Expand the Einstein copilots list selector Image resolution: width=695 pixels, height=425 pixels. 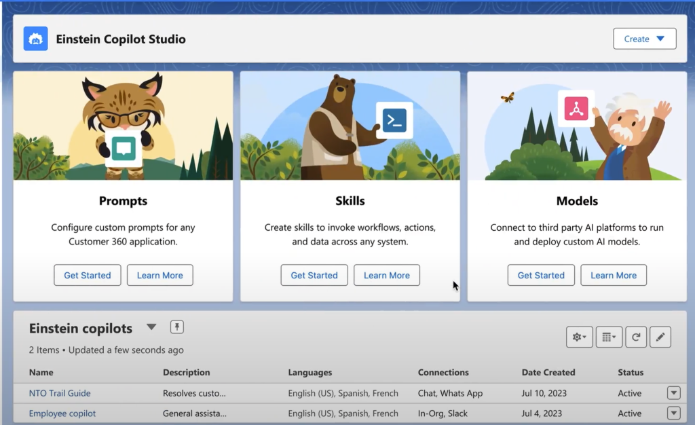pyautogui.click(x=151, y=327)
